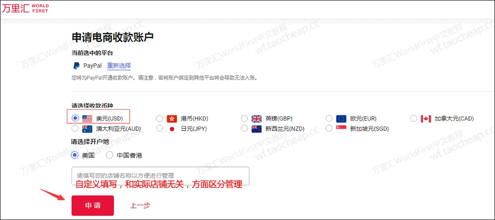
Task: Click the US flag icon for USD
Action: 87,119
